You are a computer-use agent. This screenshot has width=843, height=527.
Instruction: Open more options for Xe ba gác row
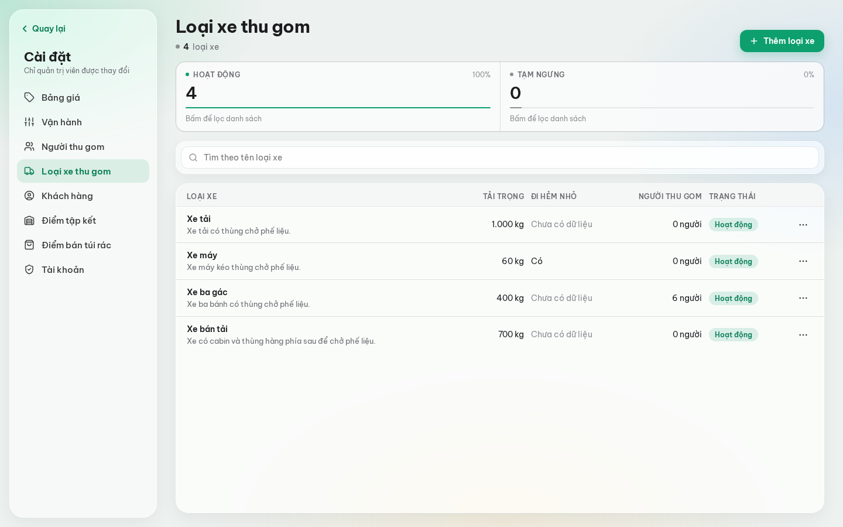[x=803, y=298]
